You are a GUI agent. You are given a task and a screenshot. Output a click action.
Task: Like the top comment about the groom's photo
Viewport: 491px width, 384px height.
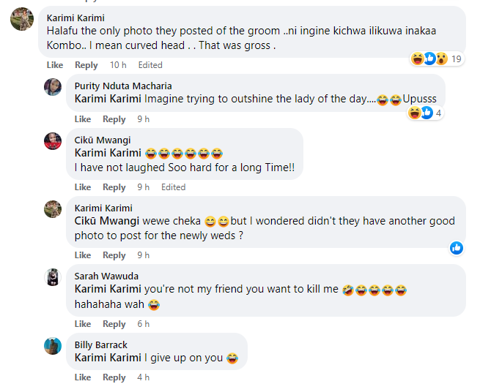coord(55,65)
